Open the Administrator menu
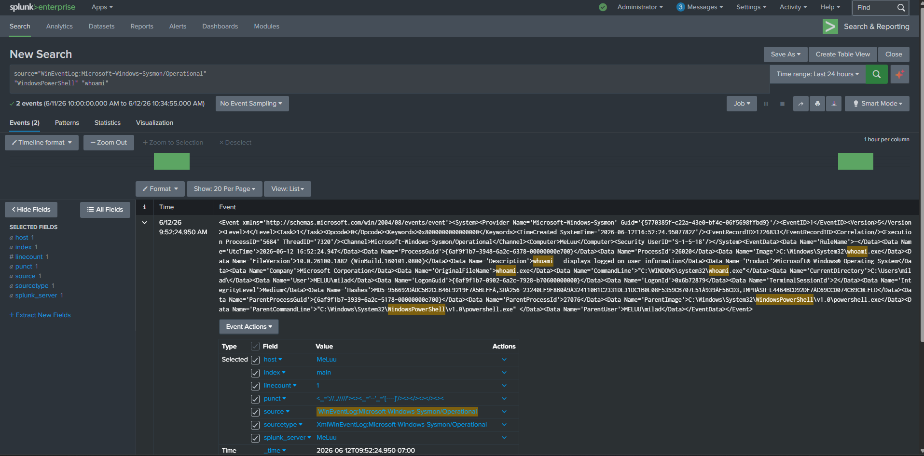 tap(640, 7)
